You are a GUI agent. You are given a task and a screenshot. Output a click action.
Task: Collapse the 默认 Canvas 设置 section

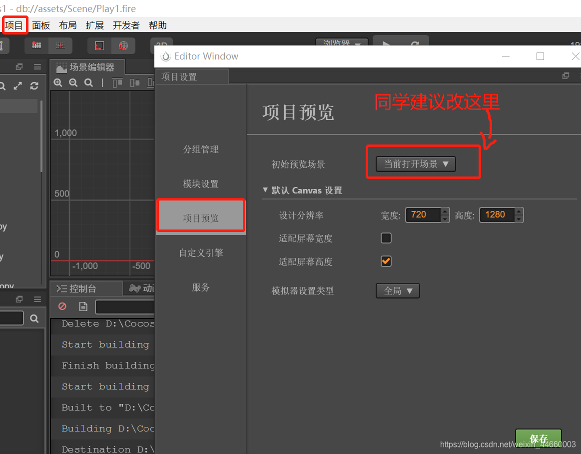(x=265, y=190)
